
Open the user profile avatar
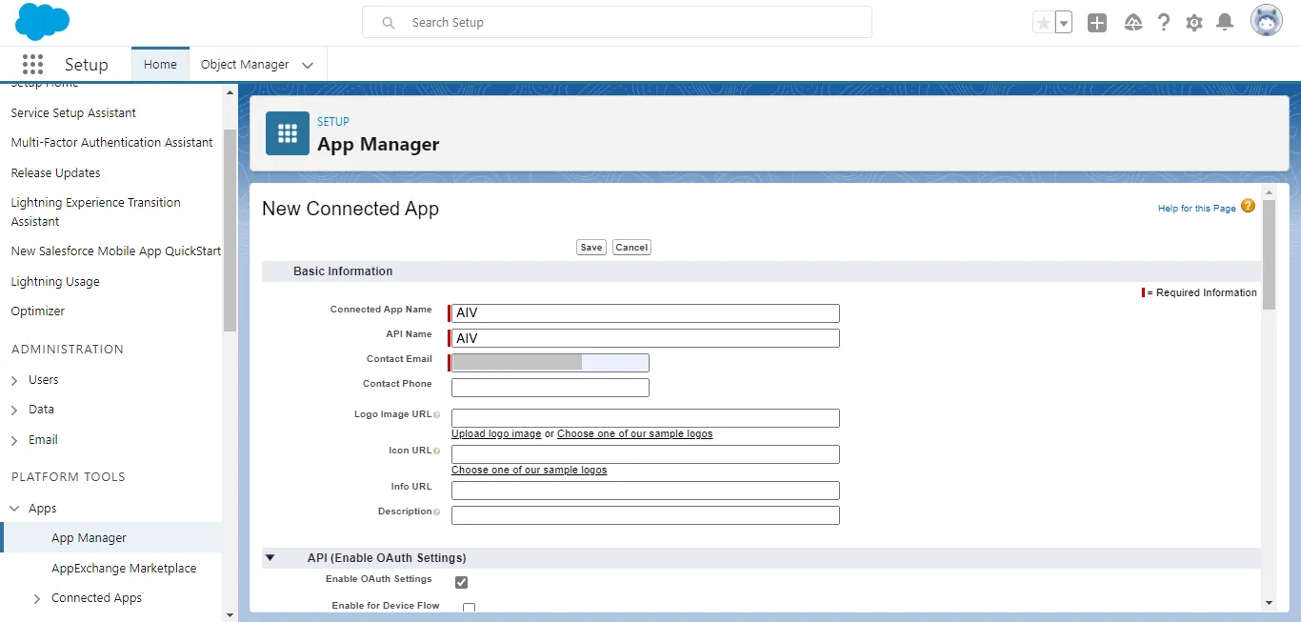click(1266, 21)
